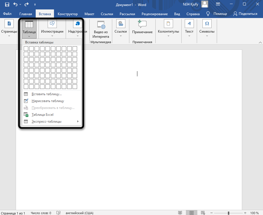
Task: Click the Поделиться share button
Action: point(245,14)
